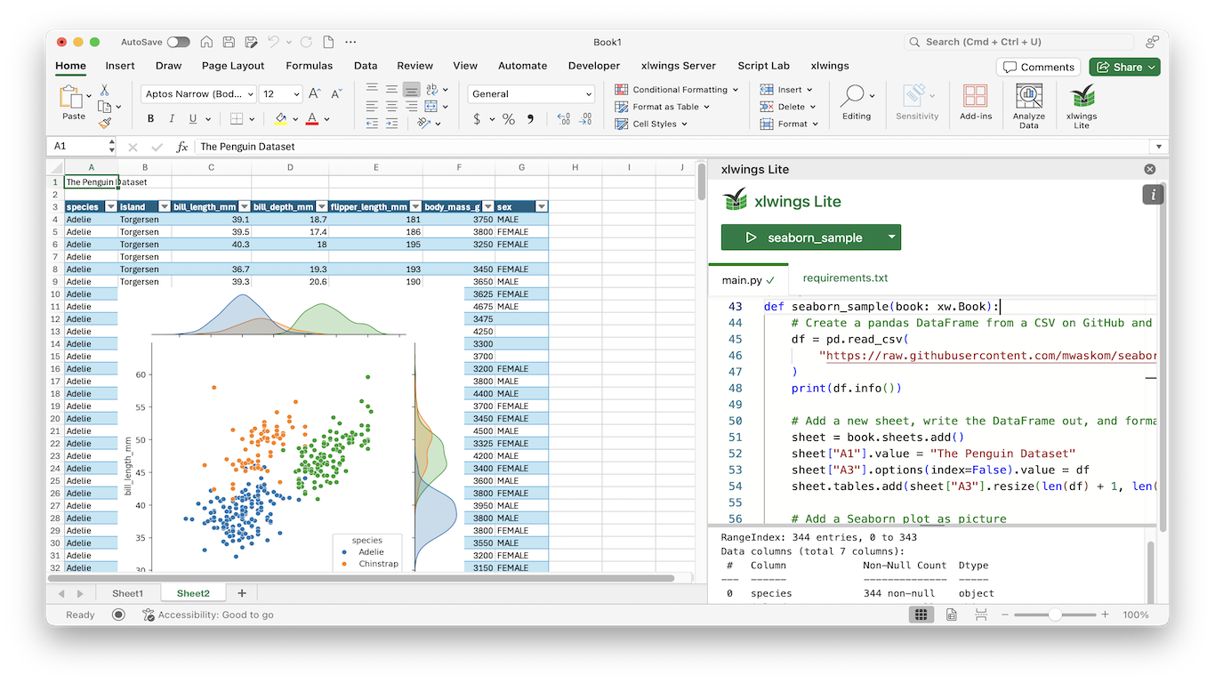1215x683 pixels.
Task: Toggle middle align for cells
Action: point(391,89)
